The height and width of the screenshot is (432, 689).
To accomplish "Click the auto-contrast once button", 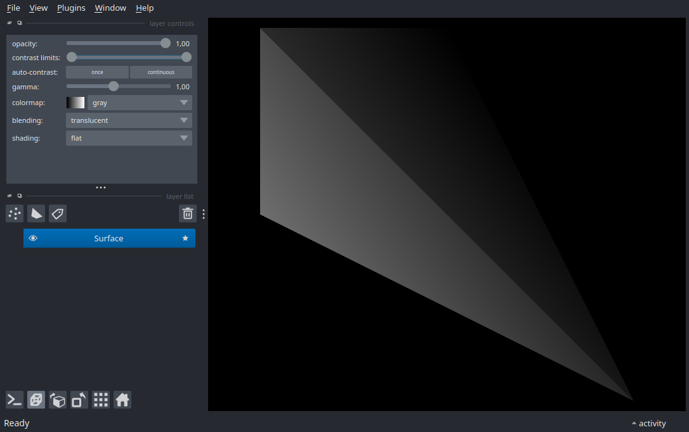I will pyautogui.click(x=97, y=72).
